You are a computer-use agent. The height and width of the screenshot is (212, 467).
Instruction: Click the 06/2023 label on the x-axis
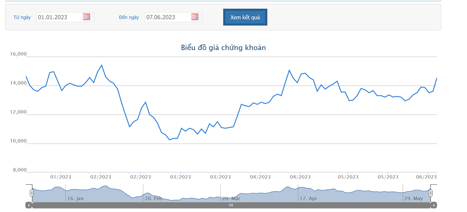(x=426, y=177)
